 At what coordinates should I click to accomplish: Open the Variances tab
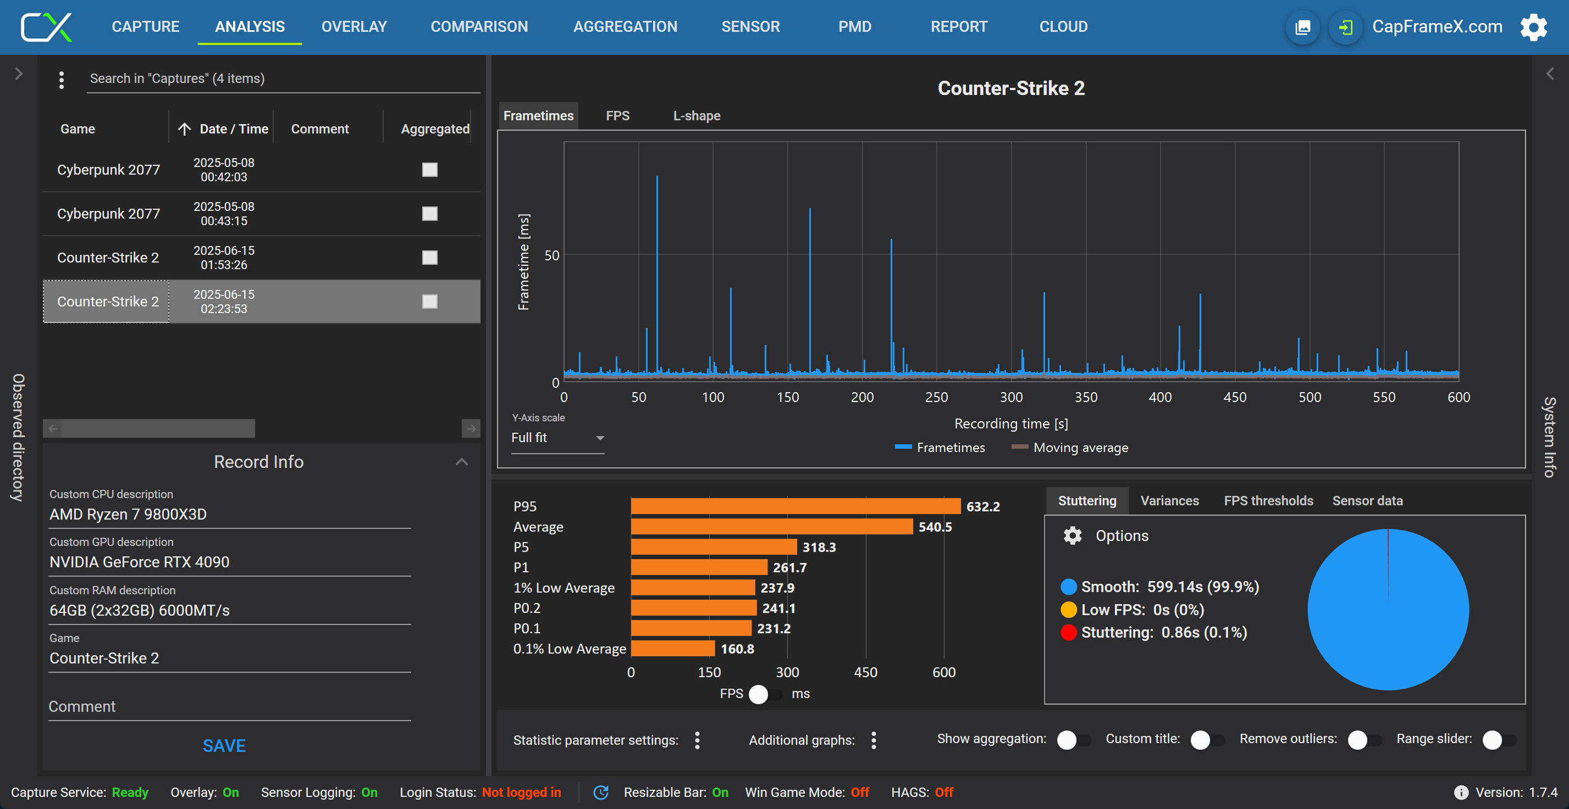[x=1169, y=500]
